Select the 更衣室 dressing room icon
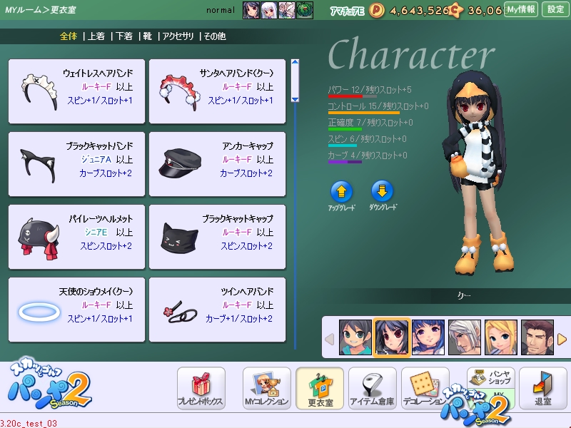This screenshot has height=428, width=571. (x=319, y=389)
